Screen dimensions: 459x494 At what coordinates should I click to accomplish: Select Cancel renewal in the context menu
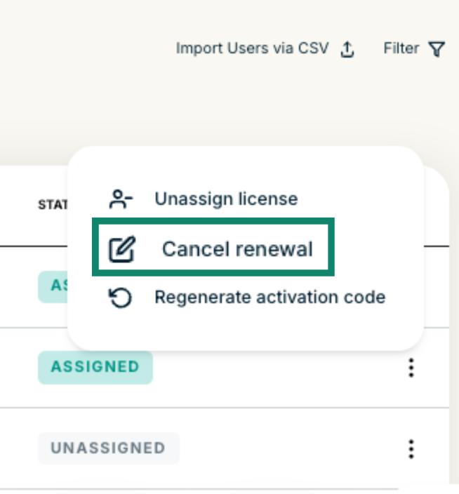(237, 249)
